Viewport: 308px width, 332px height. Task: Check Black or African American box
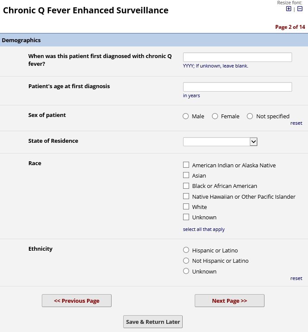pos(186,186)
